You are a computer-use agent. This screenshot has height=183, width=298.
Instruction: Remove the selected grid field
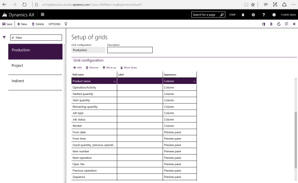(x=92, y=67)
